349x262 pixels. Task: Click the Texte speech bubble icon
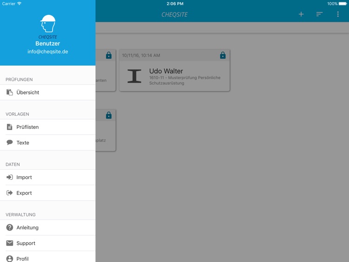pos(10,142)
